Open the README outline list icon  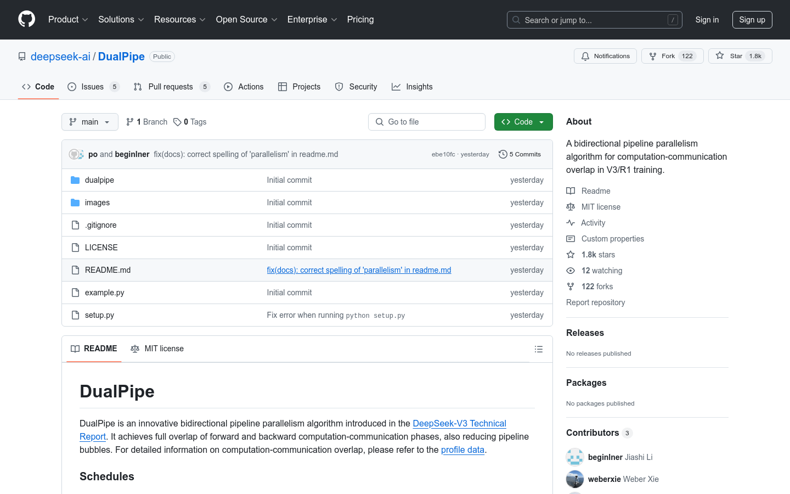click(539, 349)
